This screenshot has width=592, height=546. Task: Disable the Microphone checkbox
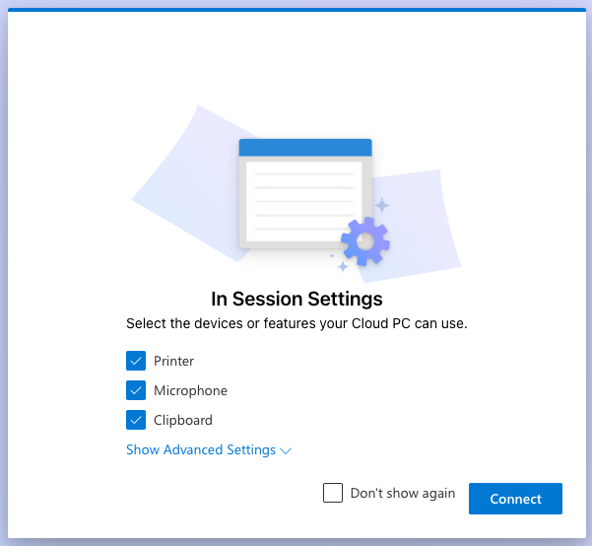pyautogui.click(x=136, y=390)
